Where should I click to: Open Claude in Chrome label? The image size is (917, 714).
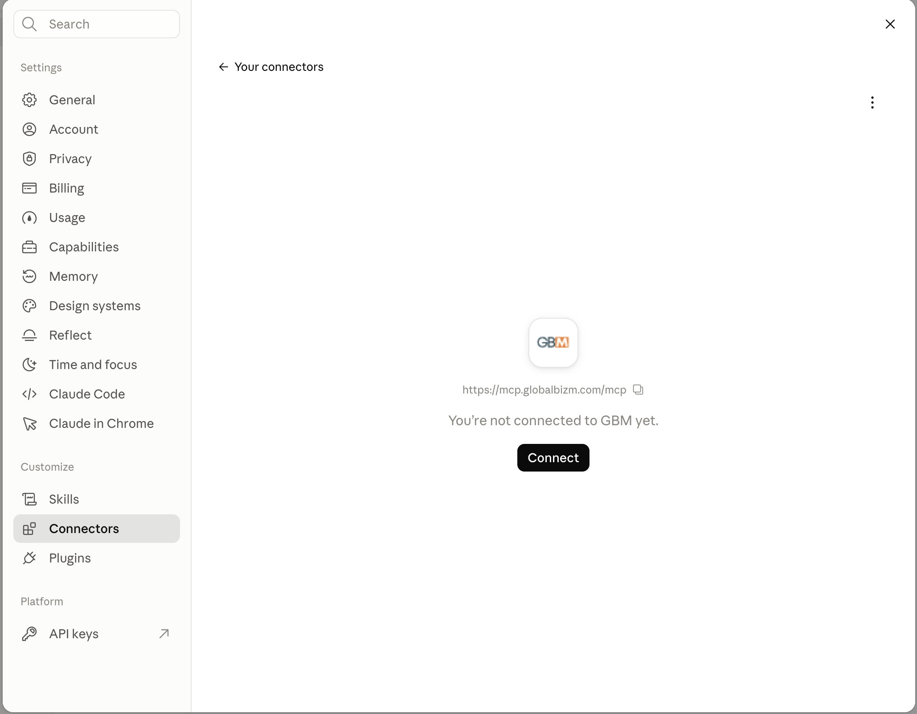click(x=102, y=423)
